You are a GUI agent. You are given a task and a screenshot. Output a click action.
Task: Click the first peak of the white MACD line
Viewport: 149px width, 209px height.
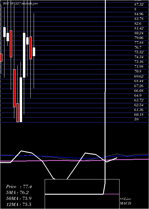(x=21, y=151)
